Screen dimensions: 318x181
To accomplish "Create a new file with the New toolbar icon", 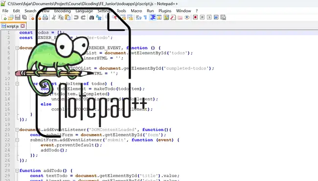I will pos(4,18).
